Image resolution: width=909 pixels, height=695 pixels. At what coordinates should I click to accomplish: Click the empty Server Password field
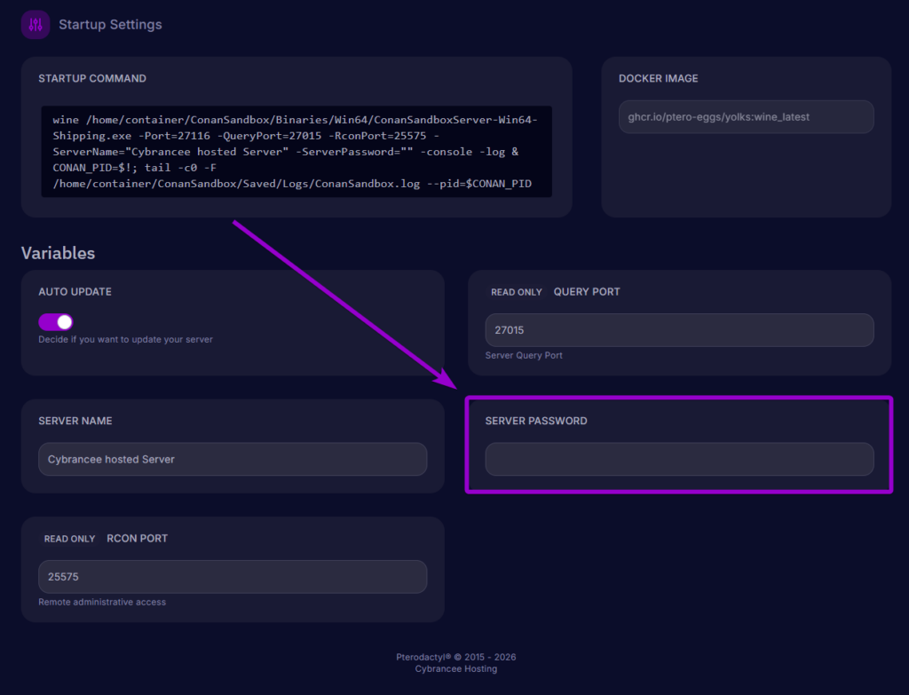pos(679,459)
